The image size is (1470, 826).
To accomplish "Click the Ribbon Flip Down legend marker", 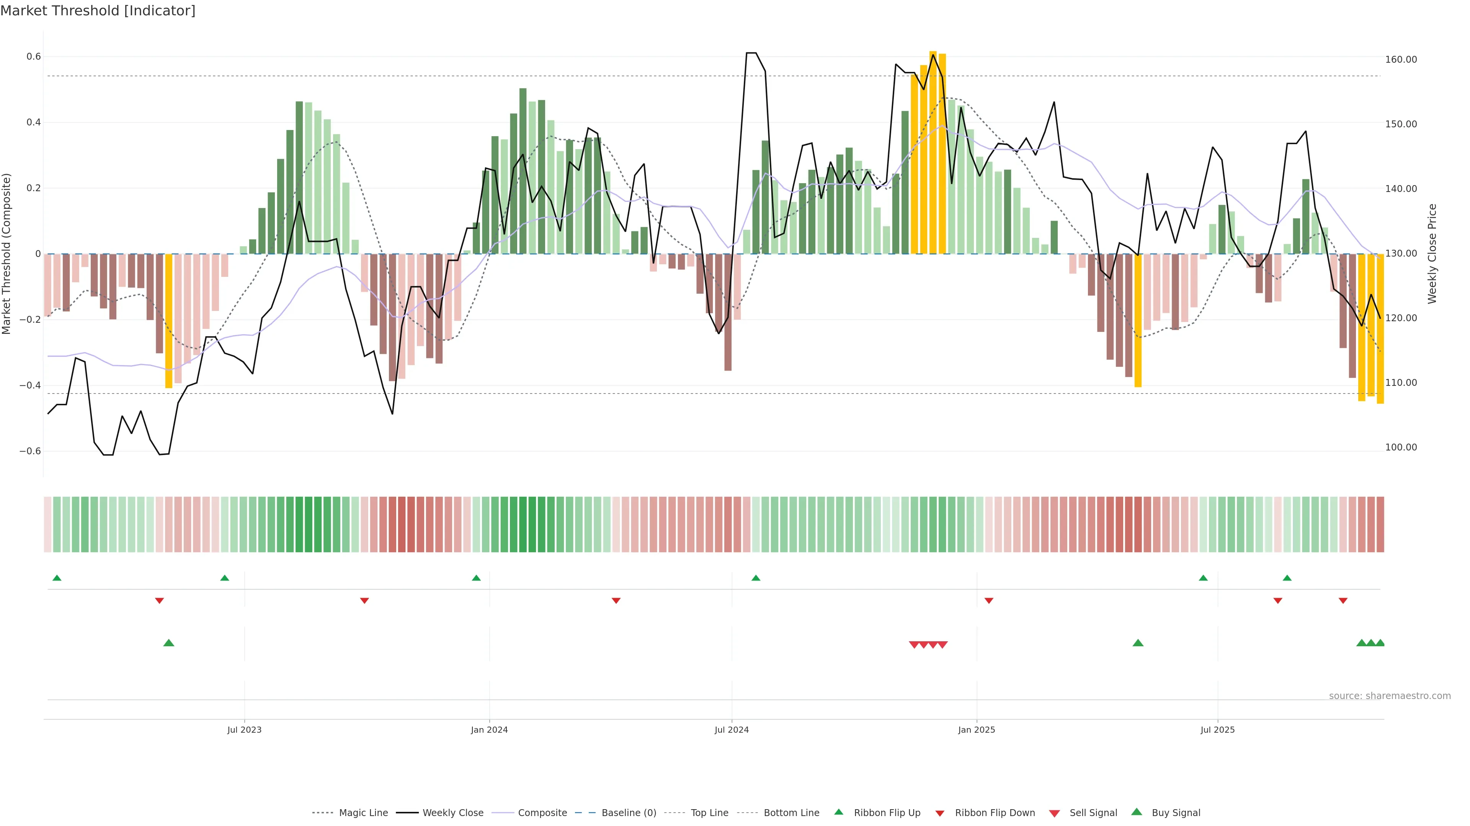I will tap(939, 813).
